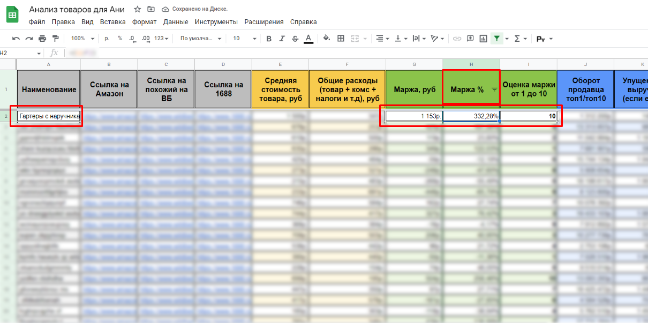The image size is (648, 323).
Task: Click the 'Наименование' header cell
Action: point(49,89)
